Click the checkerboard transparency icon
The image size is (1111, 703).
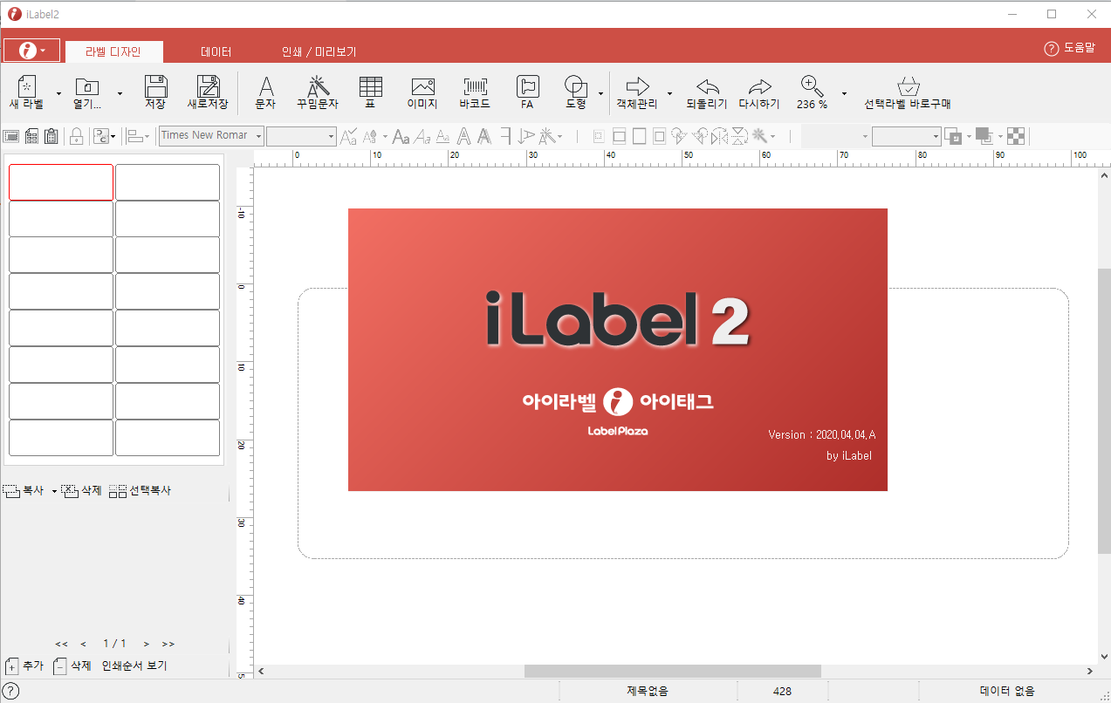coord(1015,135)
